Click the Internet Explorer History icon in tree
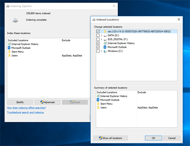 click(105, 43)
